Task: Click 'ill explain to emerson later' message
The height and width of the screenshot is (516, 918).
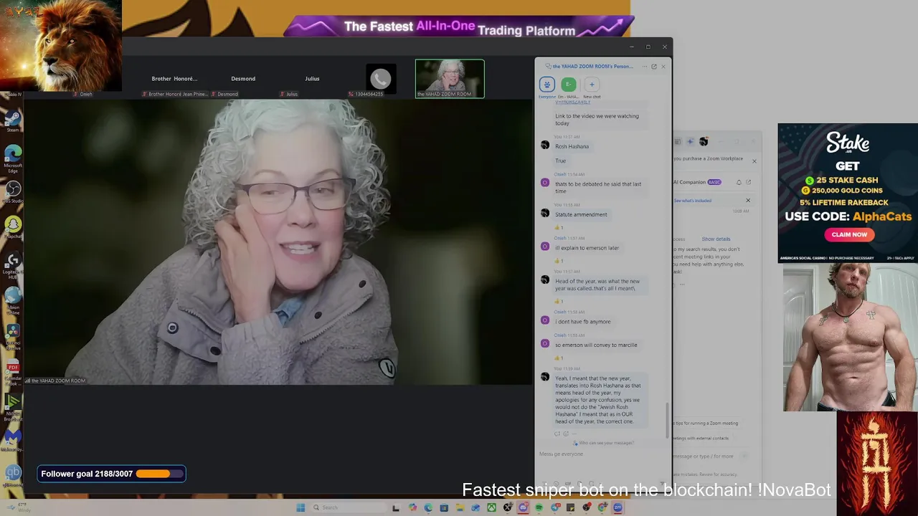Action: click(x=587, y=248)
